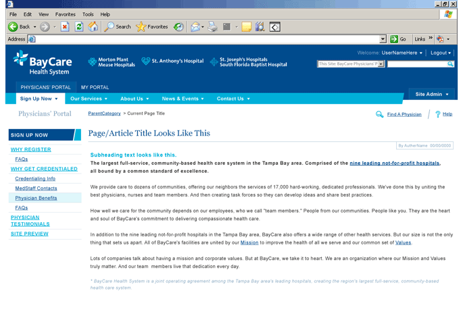Screen dimensions: 461x335
Task: Follow the Values link in the article
Action: [x=403, y=242]
